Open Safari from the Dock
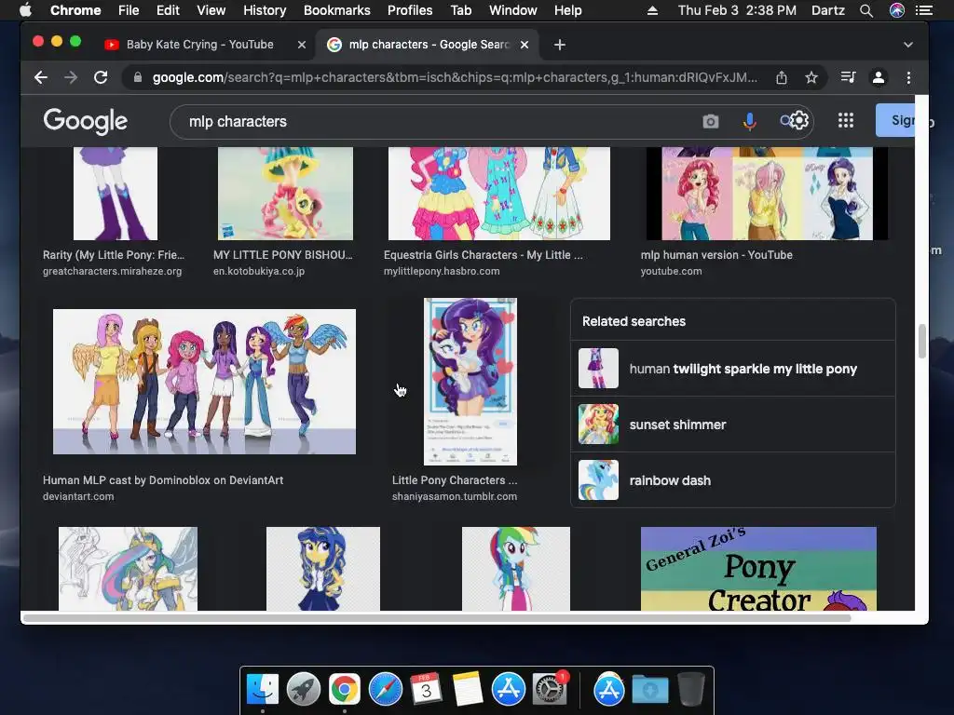Image resolution: width=954 pixels, height=715 pixels. coord(386,690)
